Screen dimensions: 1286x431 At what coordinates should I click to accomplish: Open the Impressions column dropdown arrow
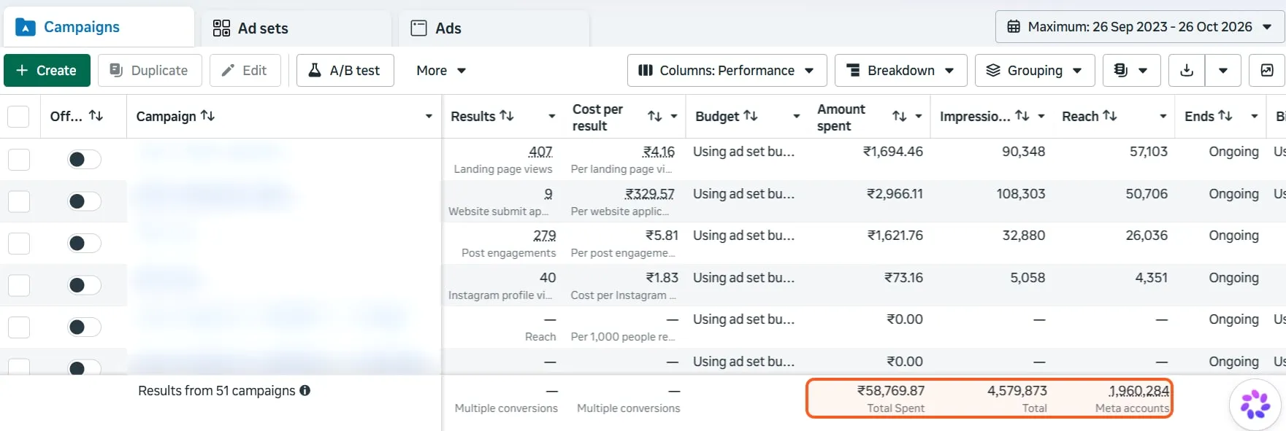coord(1041,117)
